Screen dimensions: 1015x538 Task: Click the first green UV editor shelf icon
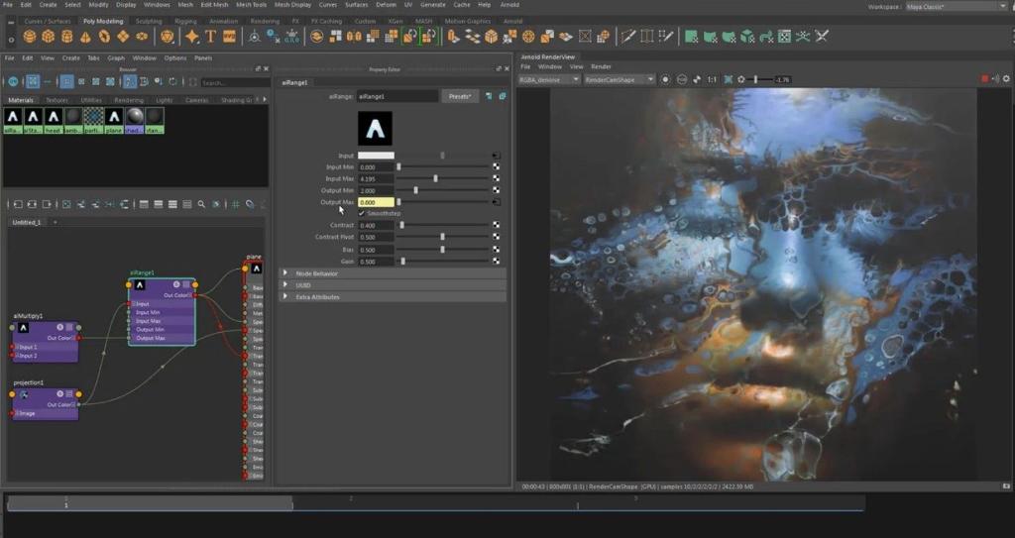pos(691,37)
